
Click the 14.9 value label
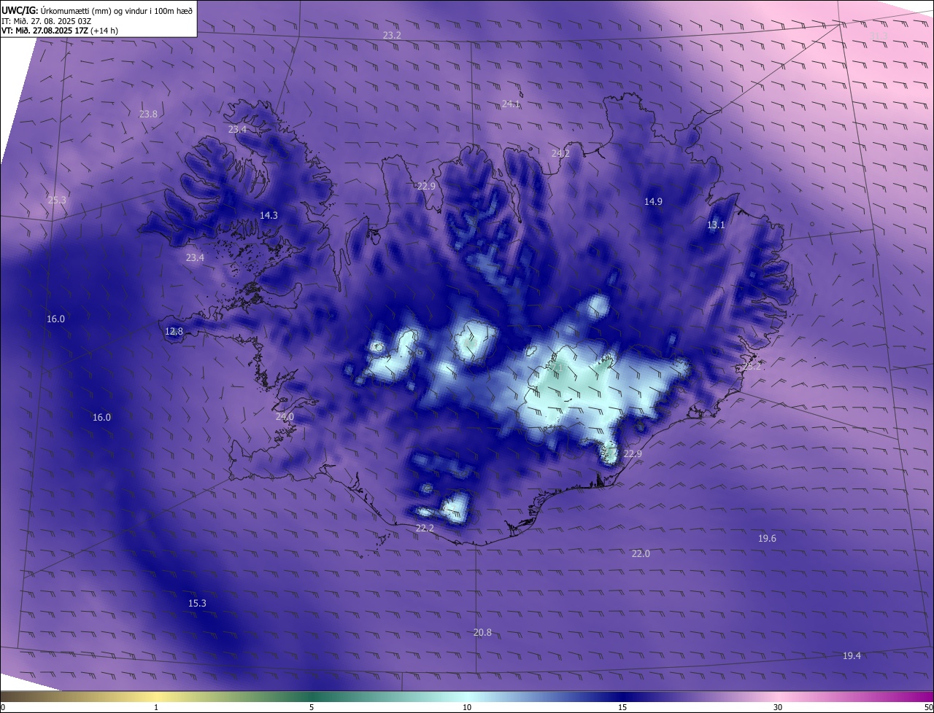[x=653, y=201]
